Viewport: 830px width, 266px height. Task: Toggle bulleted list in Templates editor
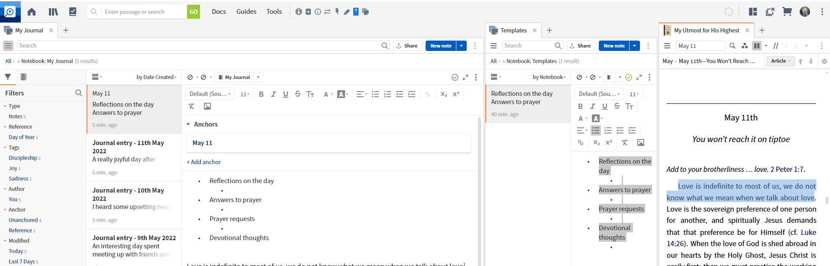(x=596, y=130)
